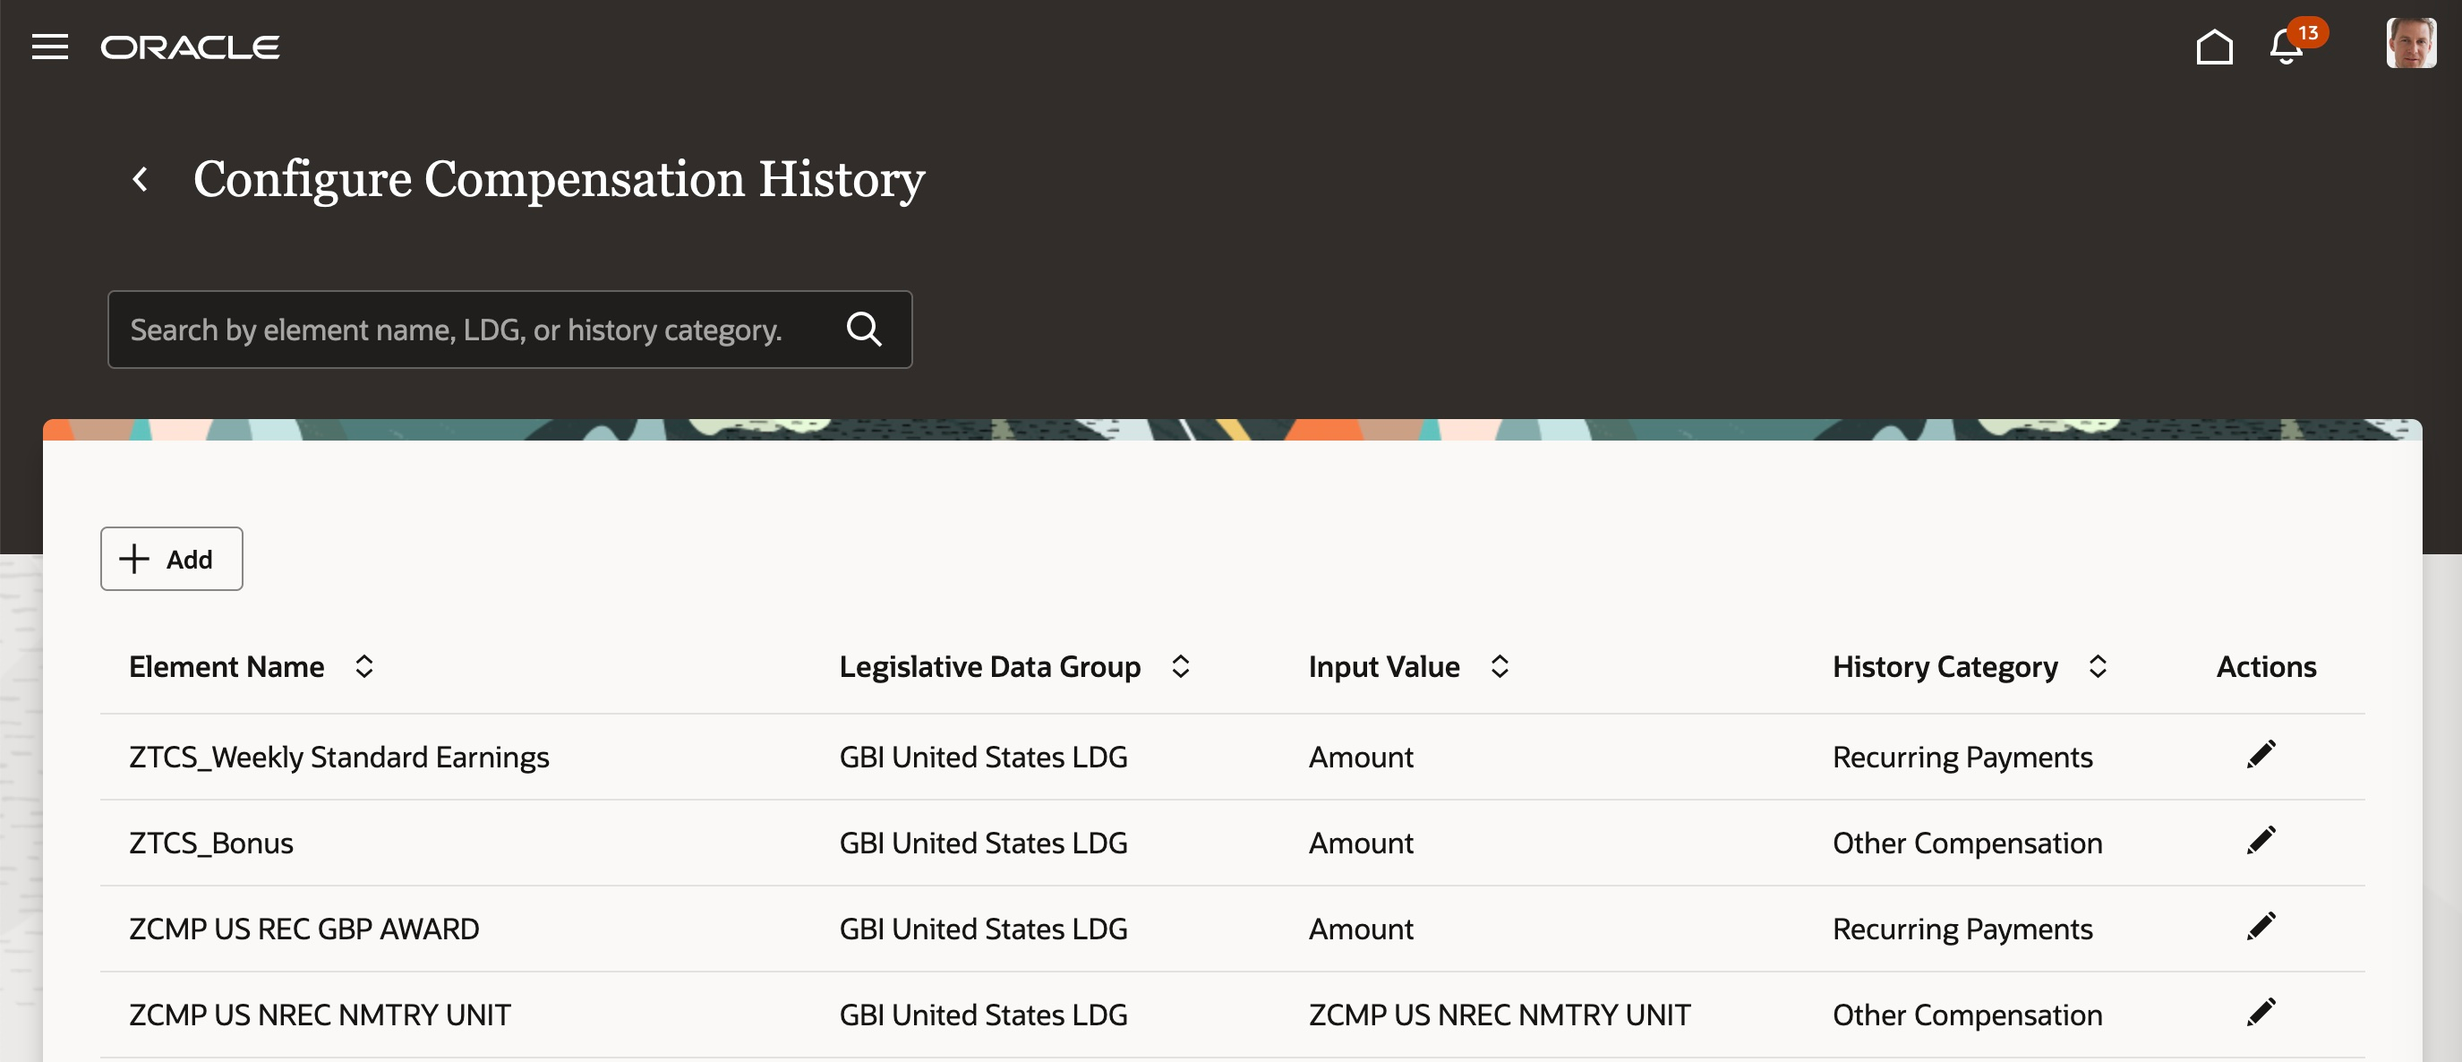Select ZCMP US NREC NMTRY UNIT element name
This screenshot has width=2462, height=1062.
click(x=321, y=1015)
